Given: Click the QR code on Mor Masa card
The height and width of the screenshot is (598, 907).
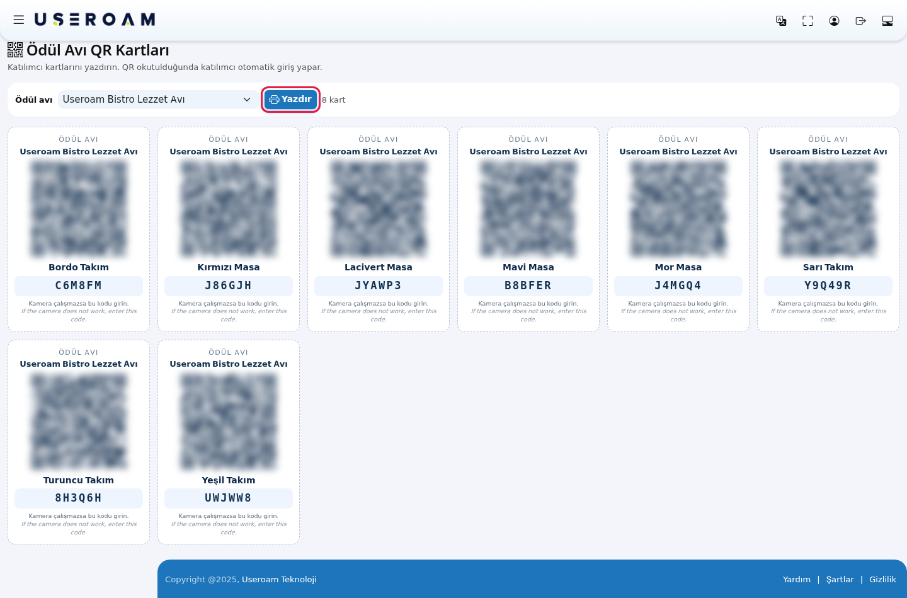Looking at the screenshot, I should tap(678, 209).
